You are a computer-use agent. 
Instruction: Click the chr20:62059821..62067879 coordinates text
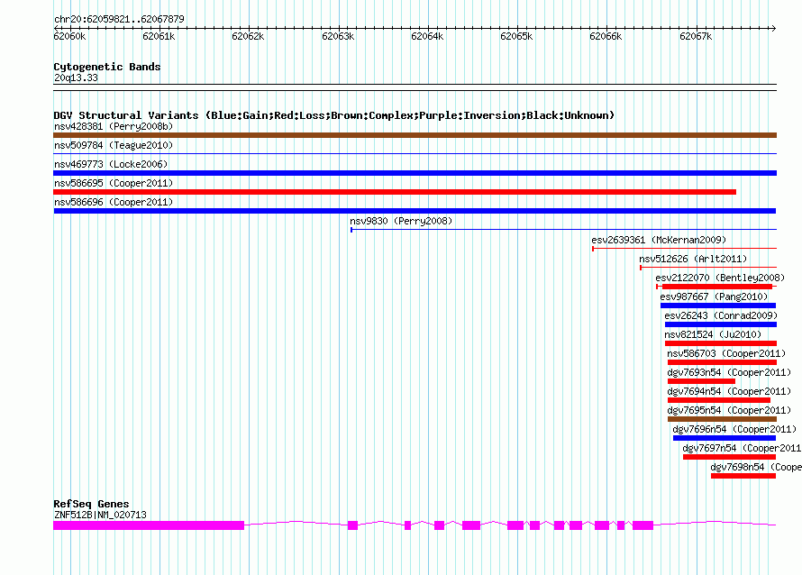(119, 19)
